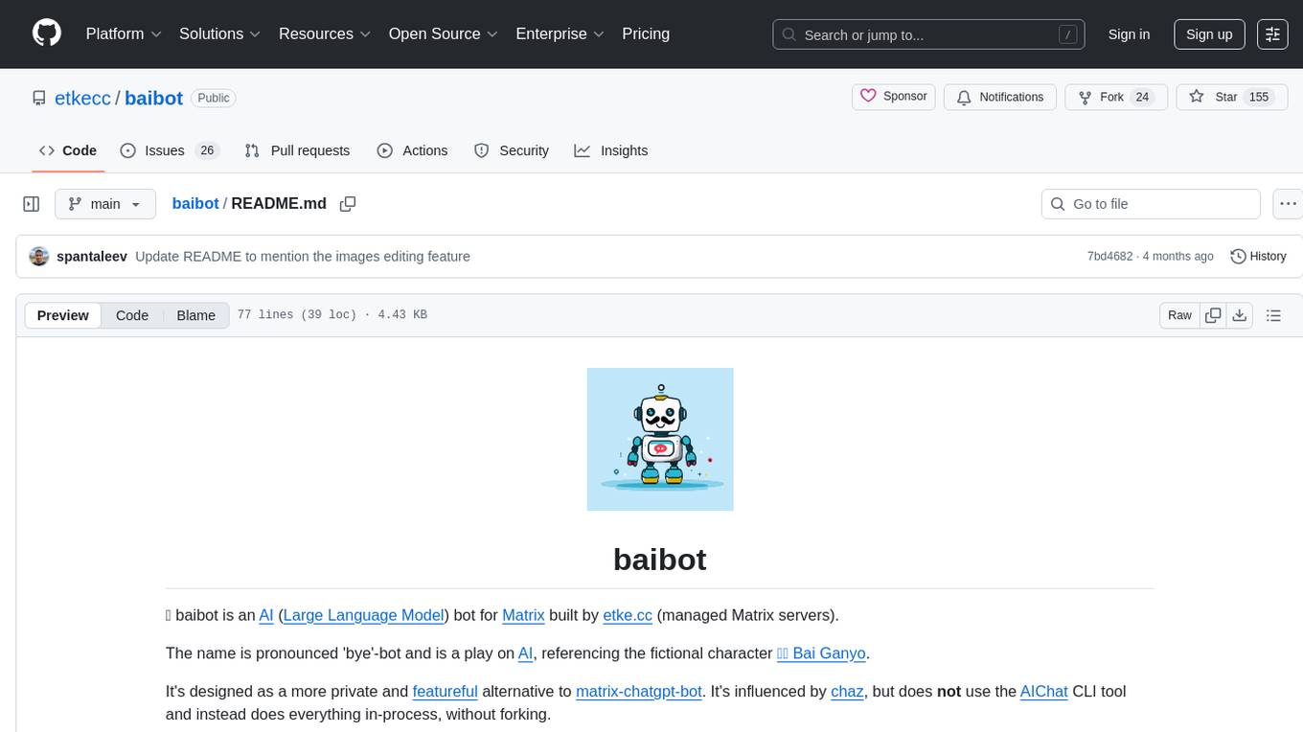Open the Pricing page
Viewport: 1303px width, 732px height.
click(x=646, y=34)
